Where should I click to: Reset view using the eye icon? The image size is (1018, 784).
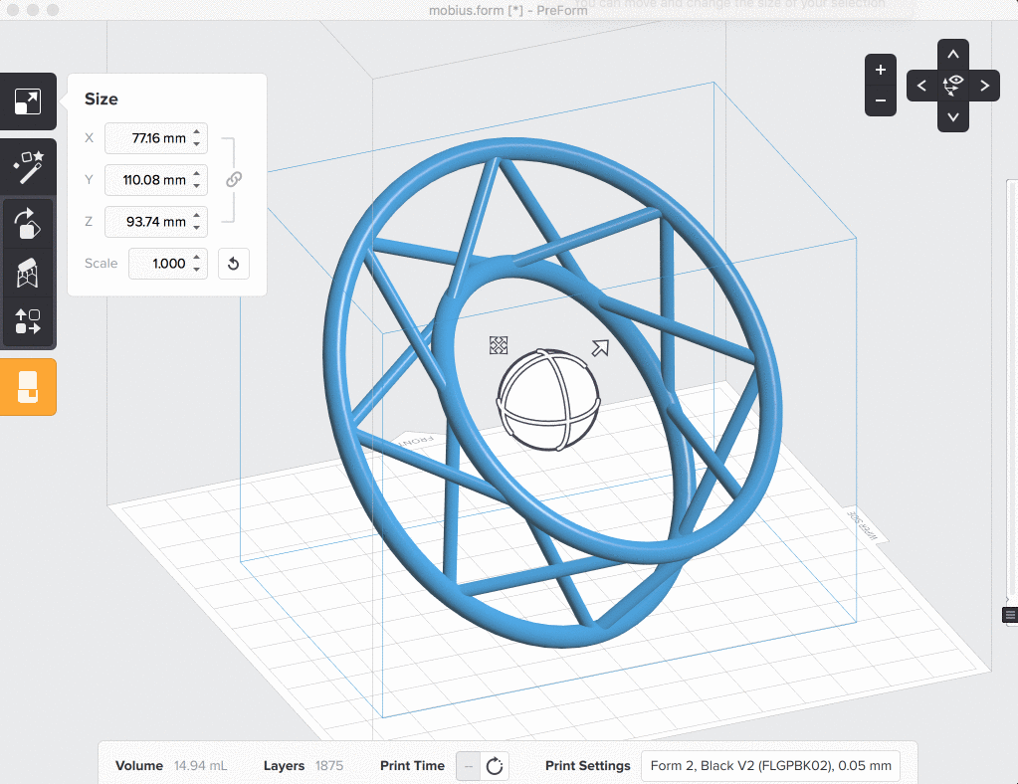point(953,85)
